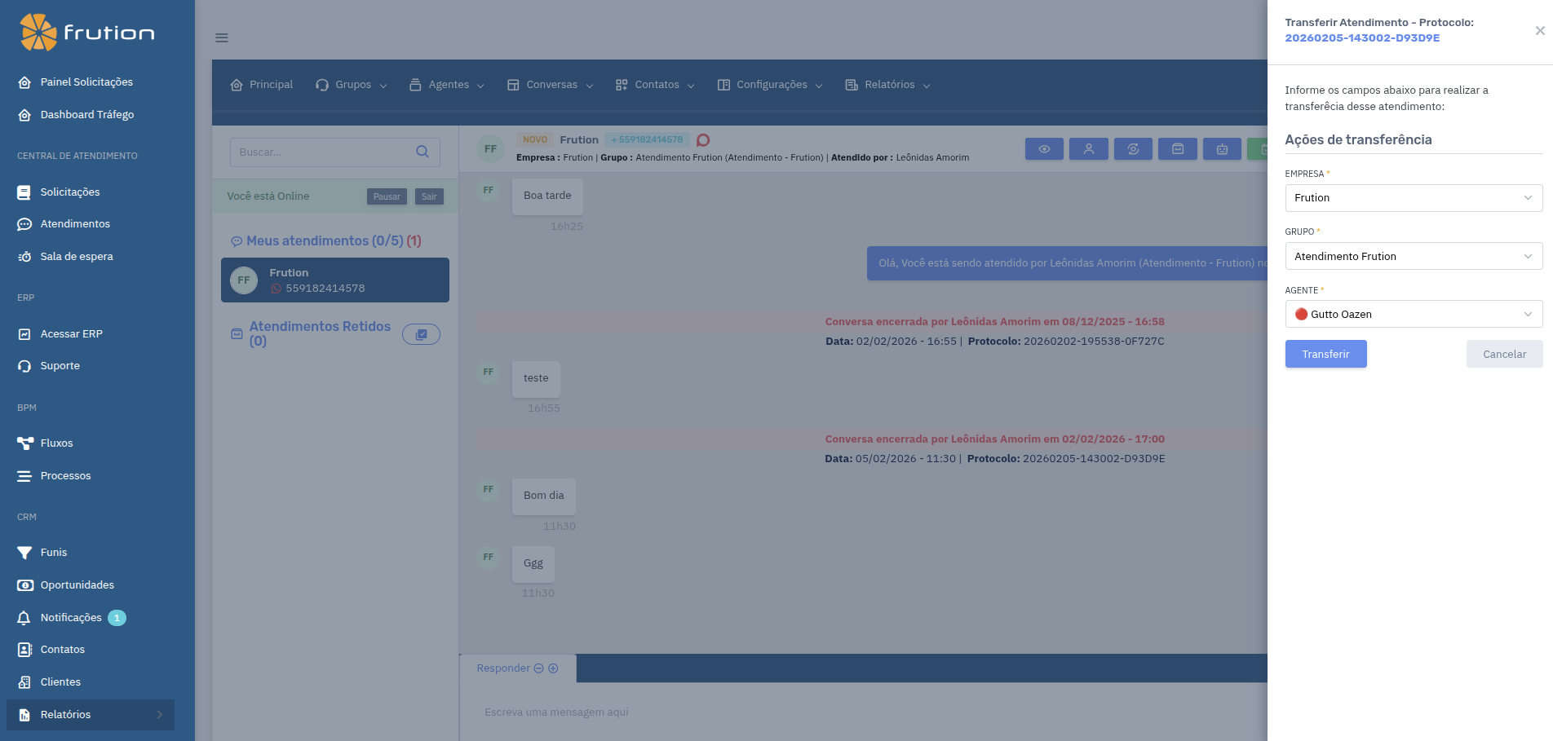1553x741 pixels.
Task: Open the Conversas menu
Action: click(550, 84)
